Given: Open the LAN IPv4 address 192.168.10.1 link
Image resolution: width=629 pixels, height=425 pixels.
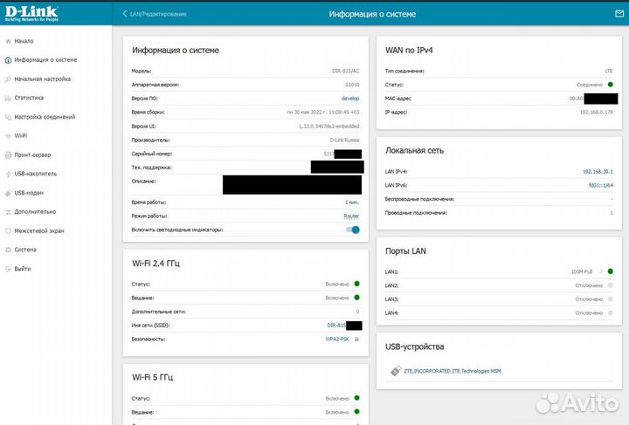Looking at the screenshot, I should point(598,172).
